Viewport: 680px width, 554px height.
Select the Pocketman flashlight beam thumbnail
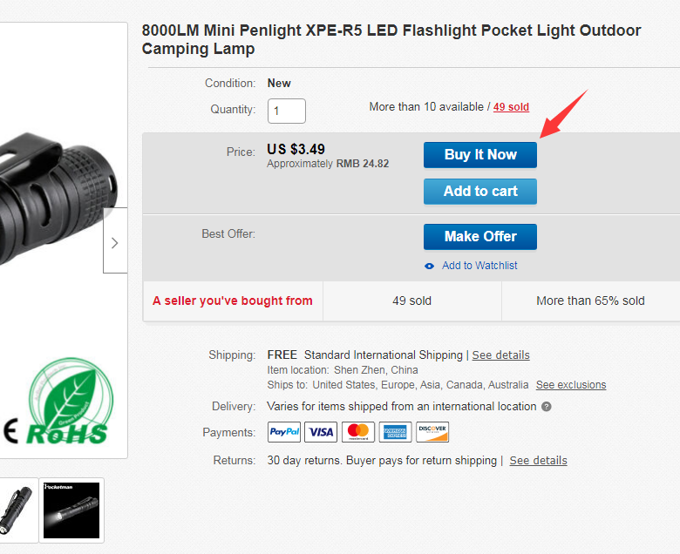tap(71, 510)
